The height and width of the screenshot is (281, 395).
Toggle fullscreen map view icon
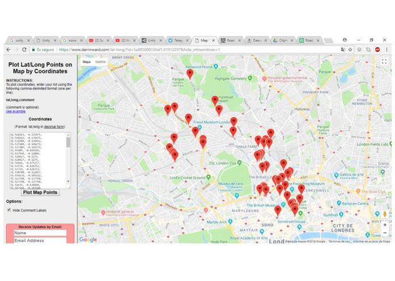click(384, 61)
